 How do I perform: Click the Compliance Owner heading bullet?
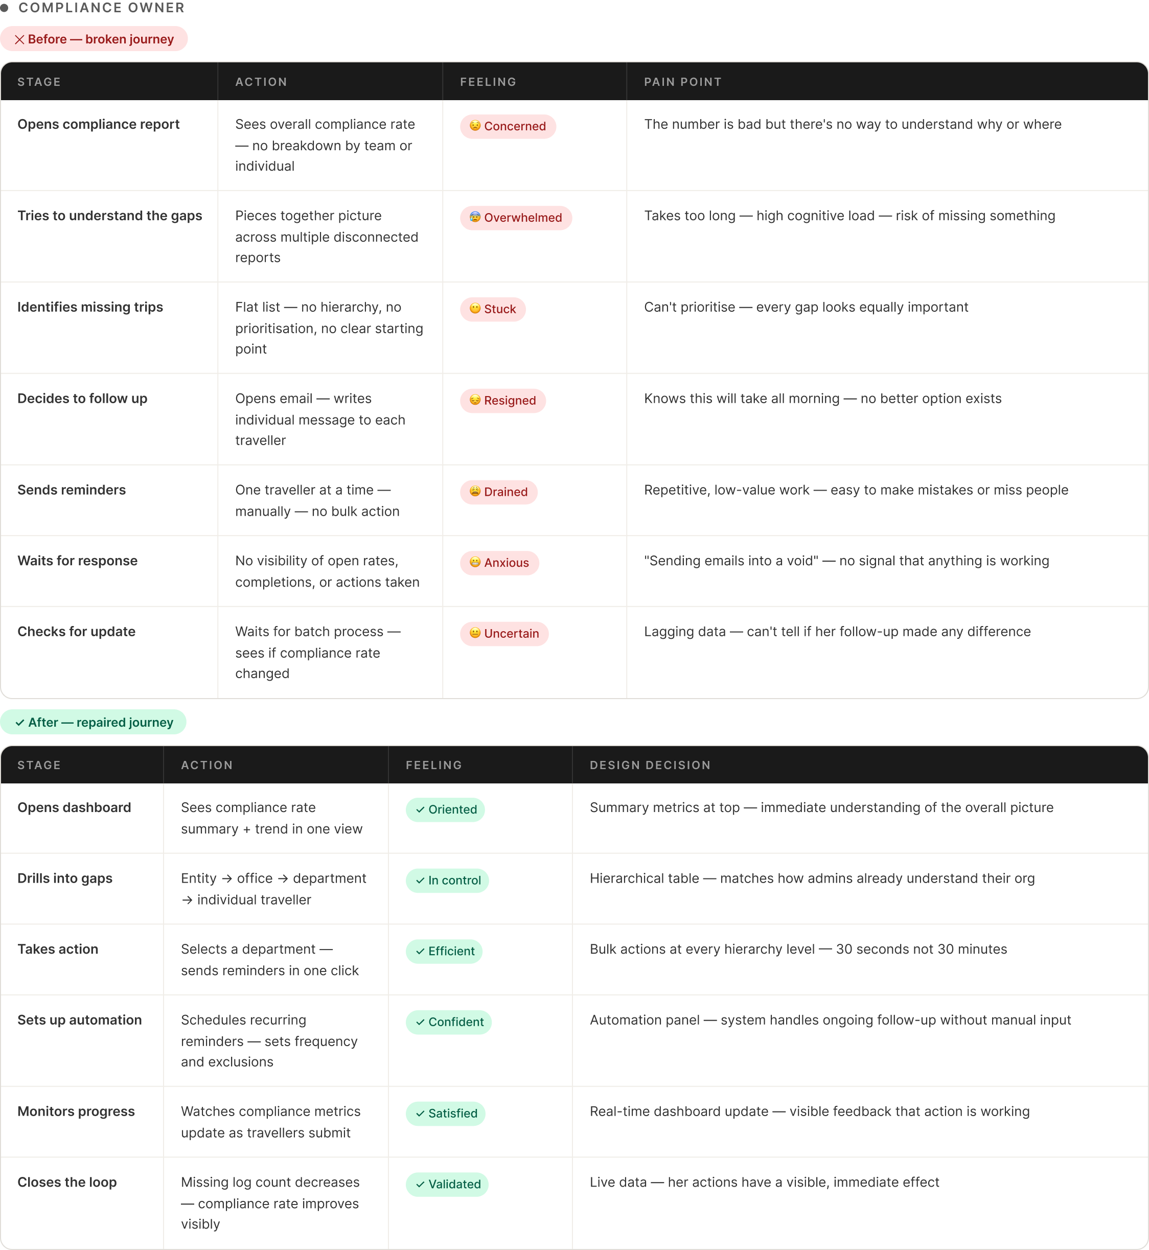click(x=5, y=8)
